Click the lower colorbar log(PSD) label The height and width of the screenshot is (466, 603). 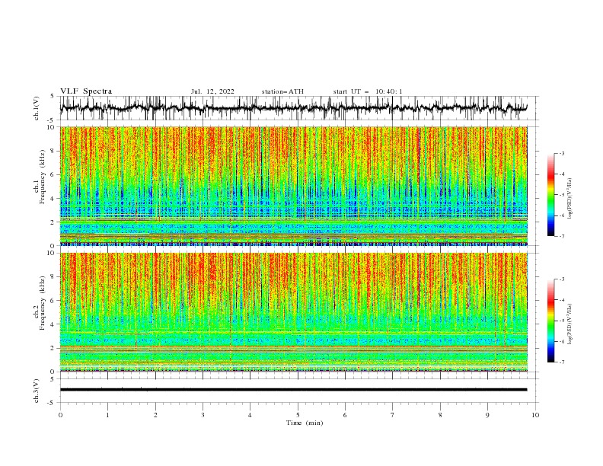click(570, 324)
